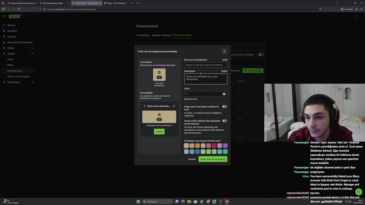Choose the grey-blue swatch starting second row
This screenshot has width=365, height=205.
186,151
